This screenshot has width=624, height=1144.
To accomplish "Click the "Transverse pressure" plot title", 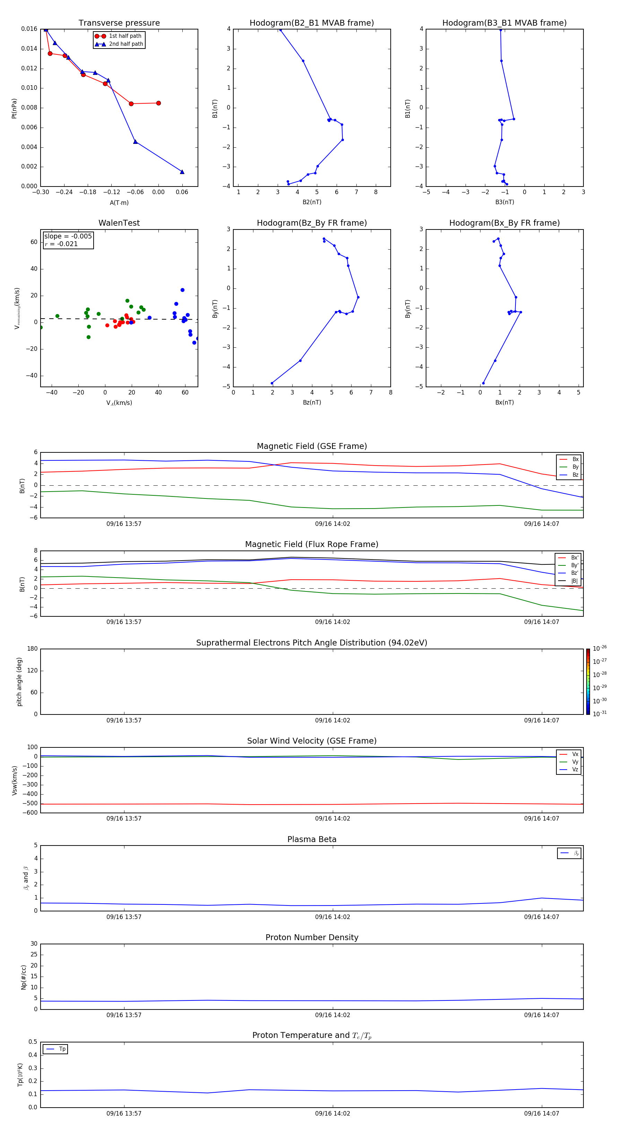I will (119, 23).
